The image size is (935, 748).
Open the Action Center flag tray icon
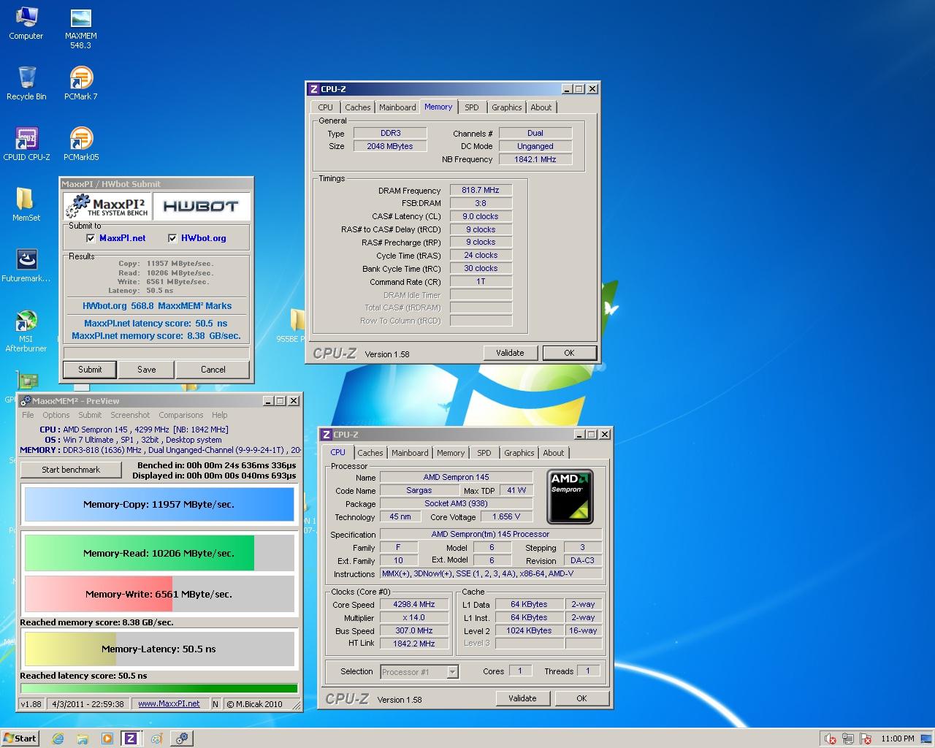click(866, 739)
